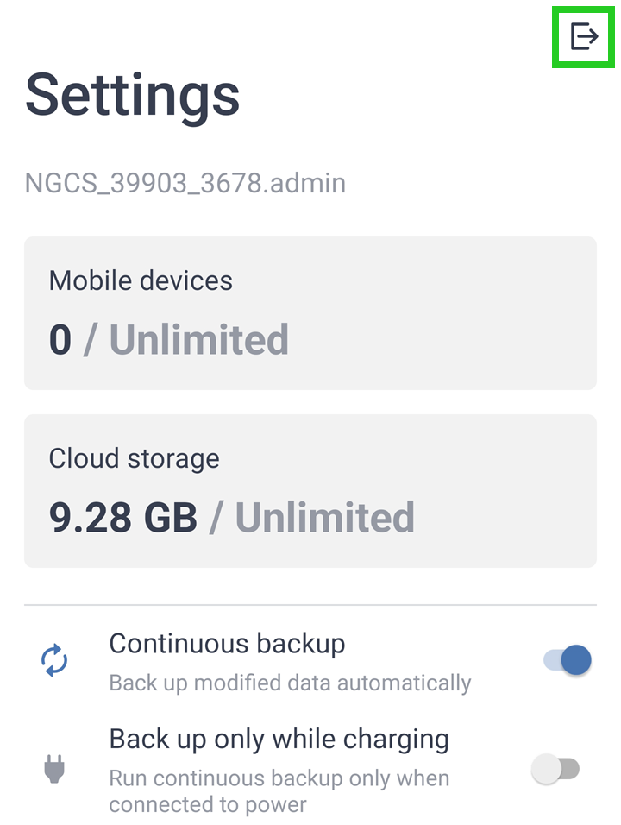
Task: Click the Cloud storage label
Action: tap(134, 458)
